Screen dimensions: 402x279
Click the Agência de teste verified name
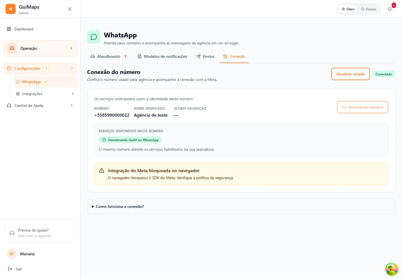(x=151, y=115)
